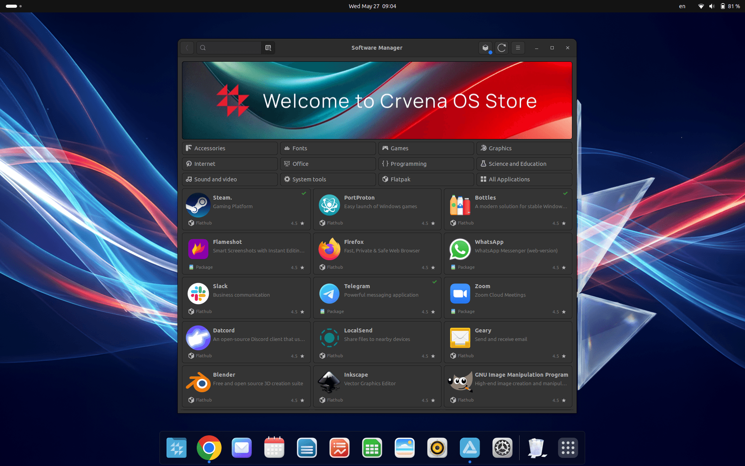Select the Telegram app icon

click(329, 294)
